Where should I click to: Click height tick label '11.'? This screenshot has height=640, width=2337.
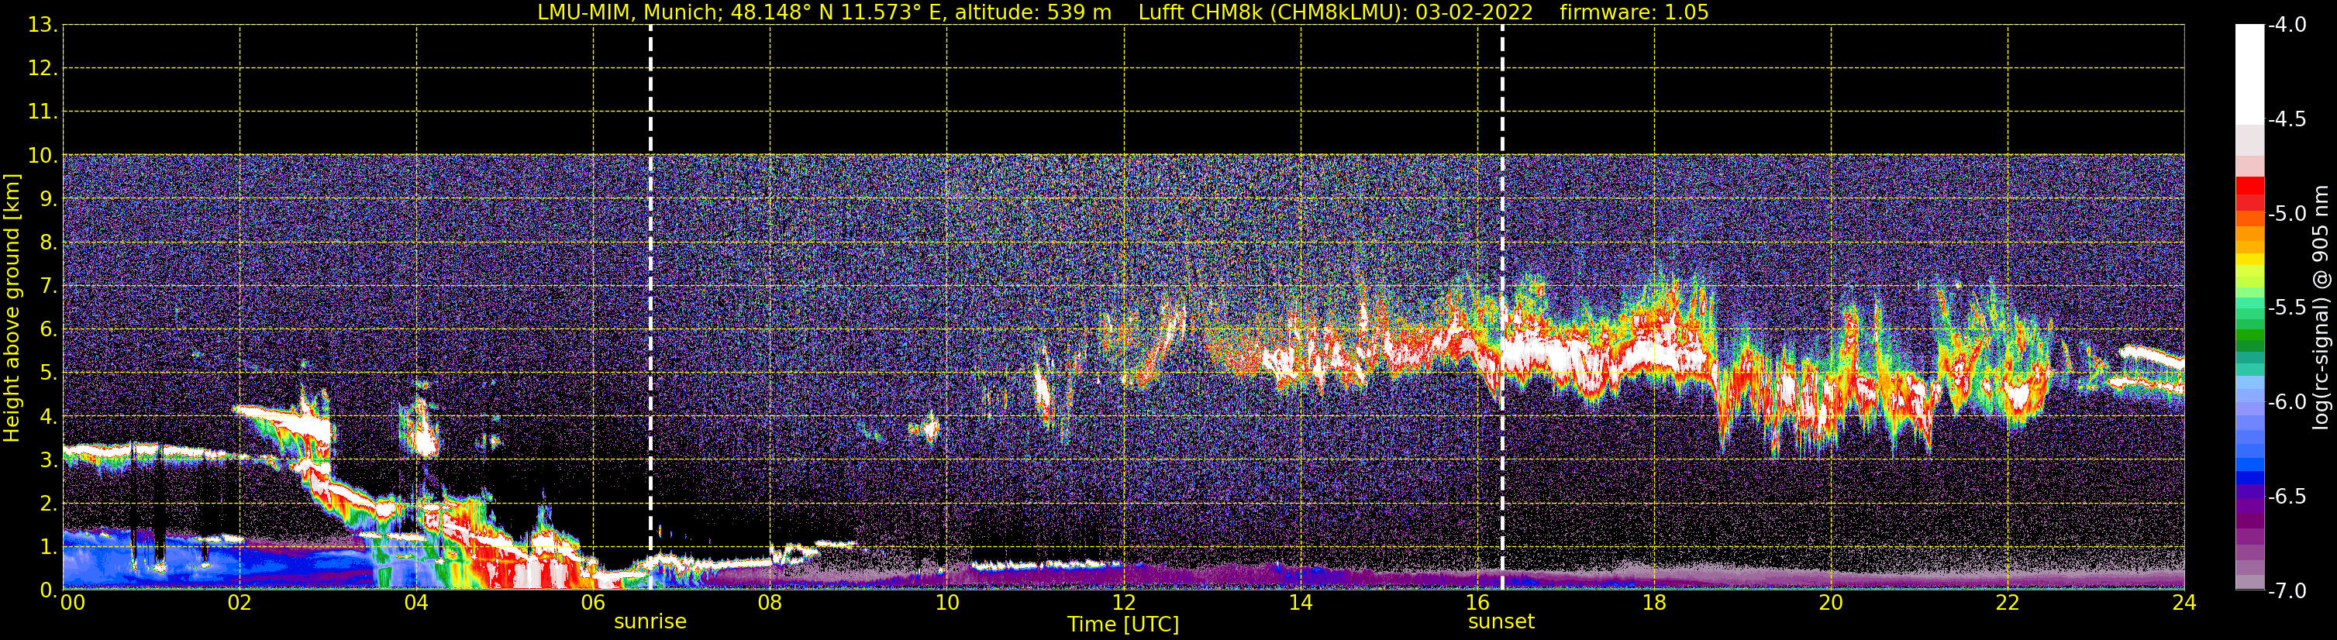tap(43, 112)
